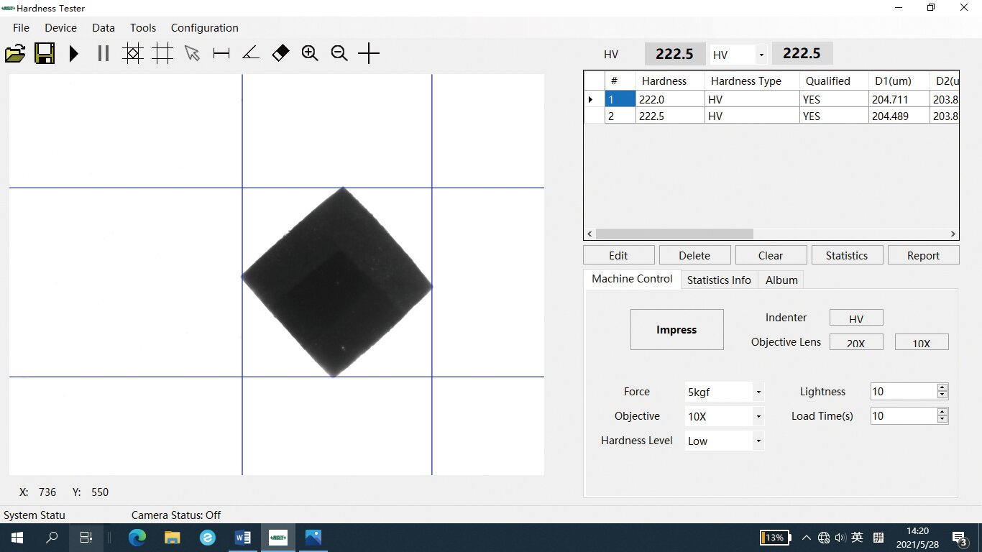Decrease Lightness with the down stepper
This screenshot has width=982, height=552.
[942, 396]
